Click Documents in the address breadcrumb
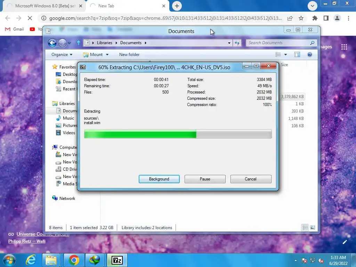The image size is (356, 267). pos(131,43)
